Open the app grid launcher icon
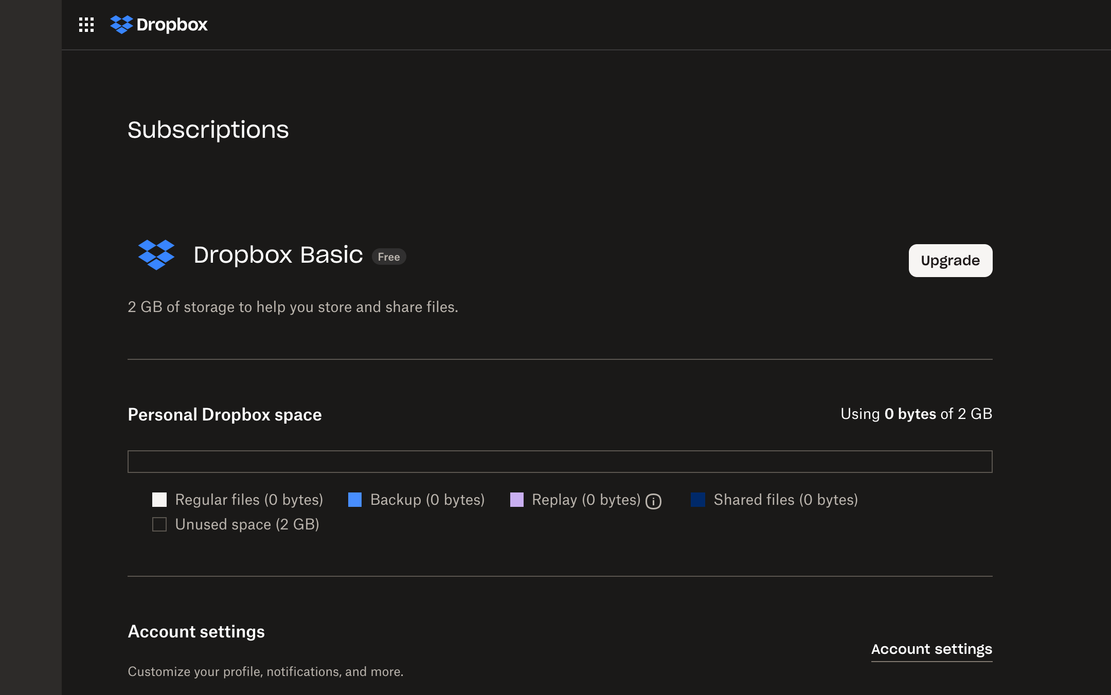 tap(86, 24)
